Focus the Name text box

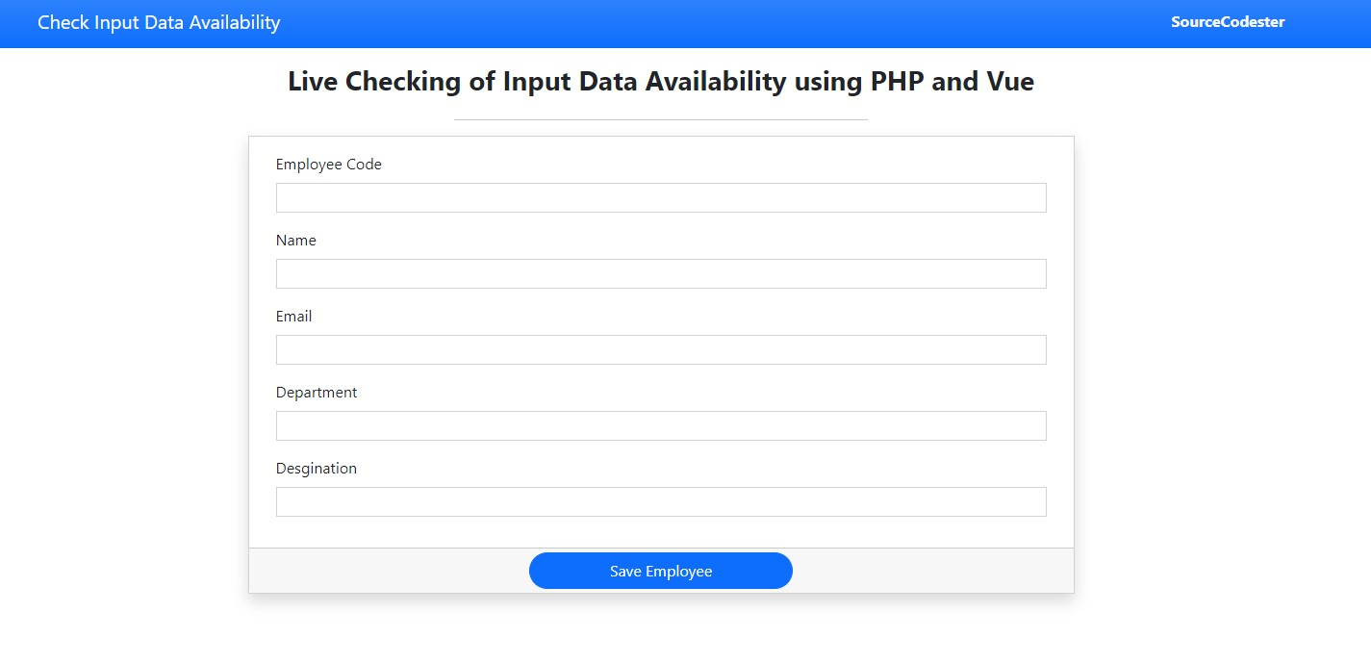[660, 273]
